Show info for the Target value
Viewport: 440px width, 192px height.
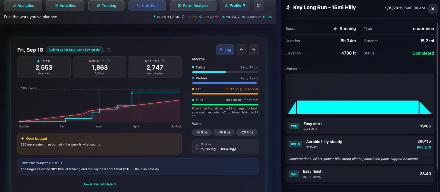coord(163,61)
